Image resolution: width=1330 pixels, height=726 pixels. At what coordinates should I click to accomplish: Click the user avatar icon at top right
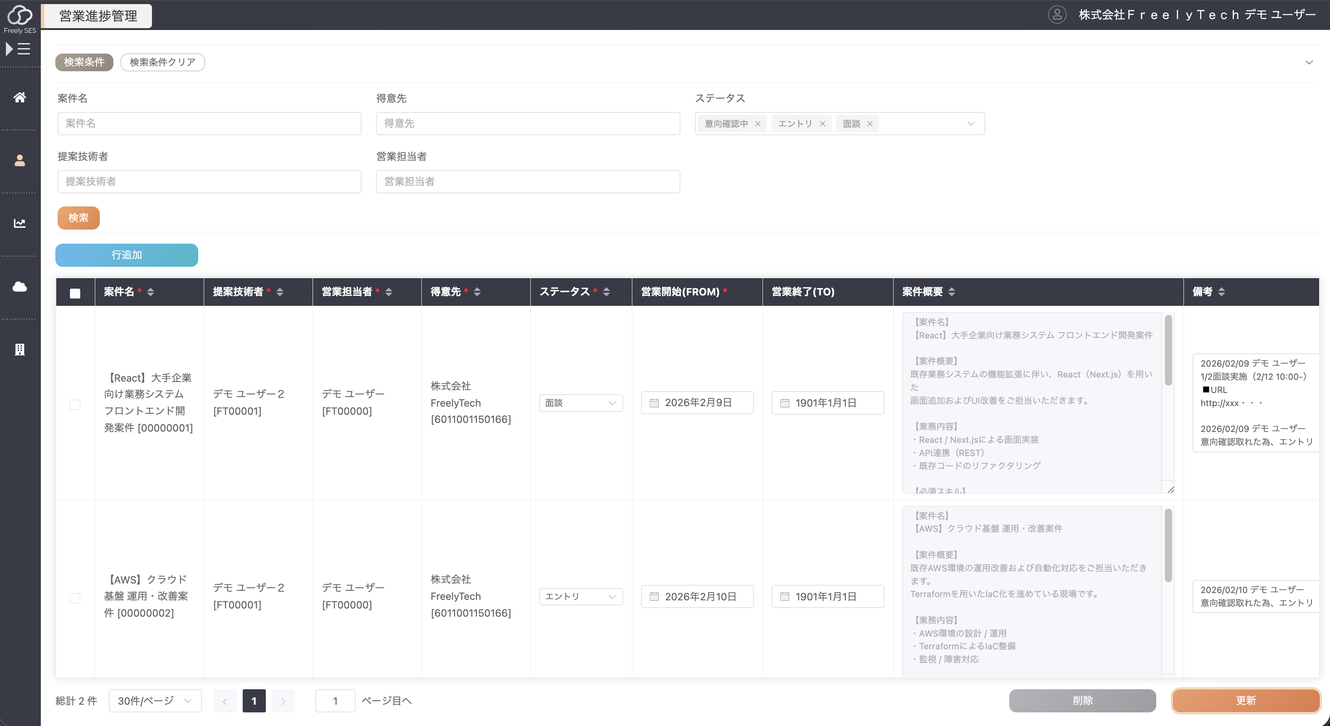tap(1056, 15)
